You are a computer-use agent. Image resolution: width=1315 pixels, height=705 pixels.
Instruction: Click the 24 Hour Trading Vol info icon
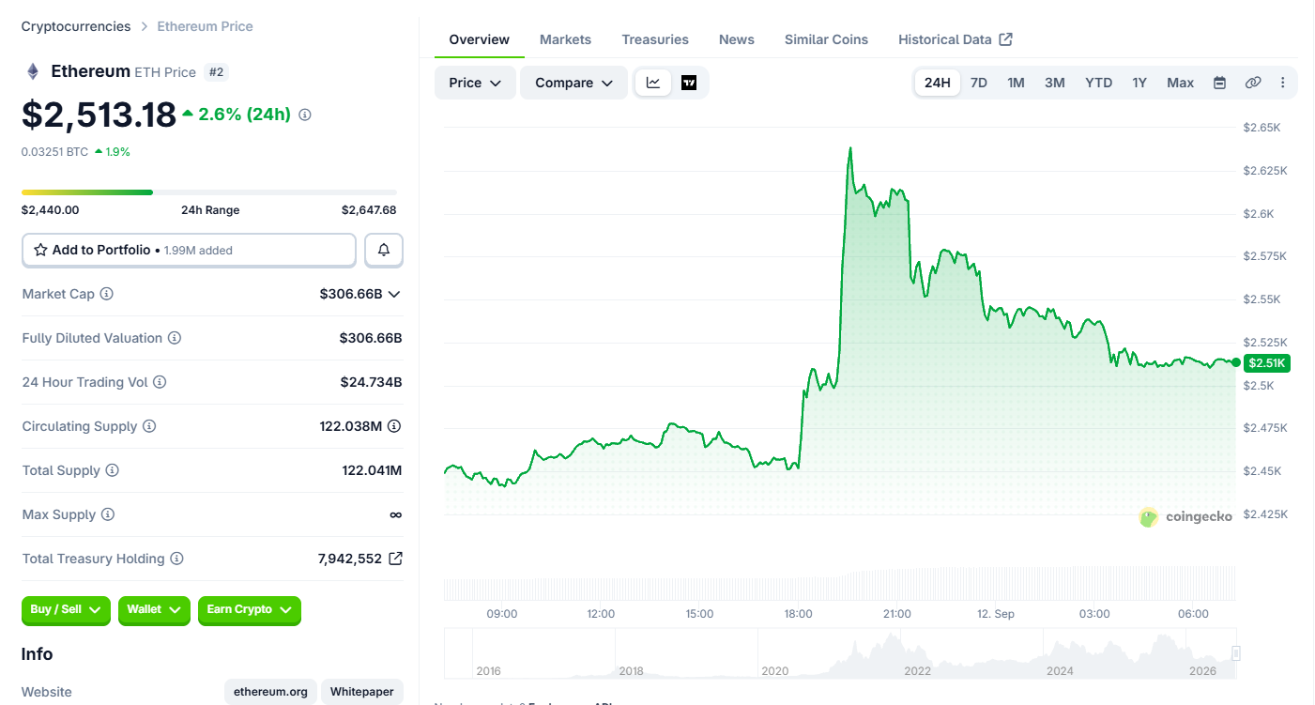click(160, 382)
